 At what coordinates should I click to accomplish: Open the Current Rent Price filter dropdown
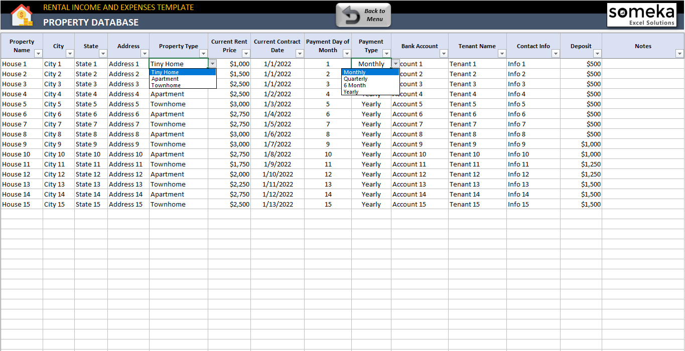246,54
